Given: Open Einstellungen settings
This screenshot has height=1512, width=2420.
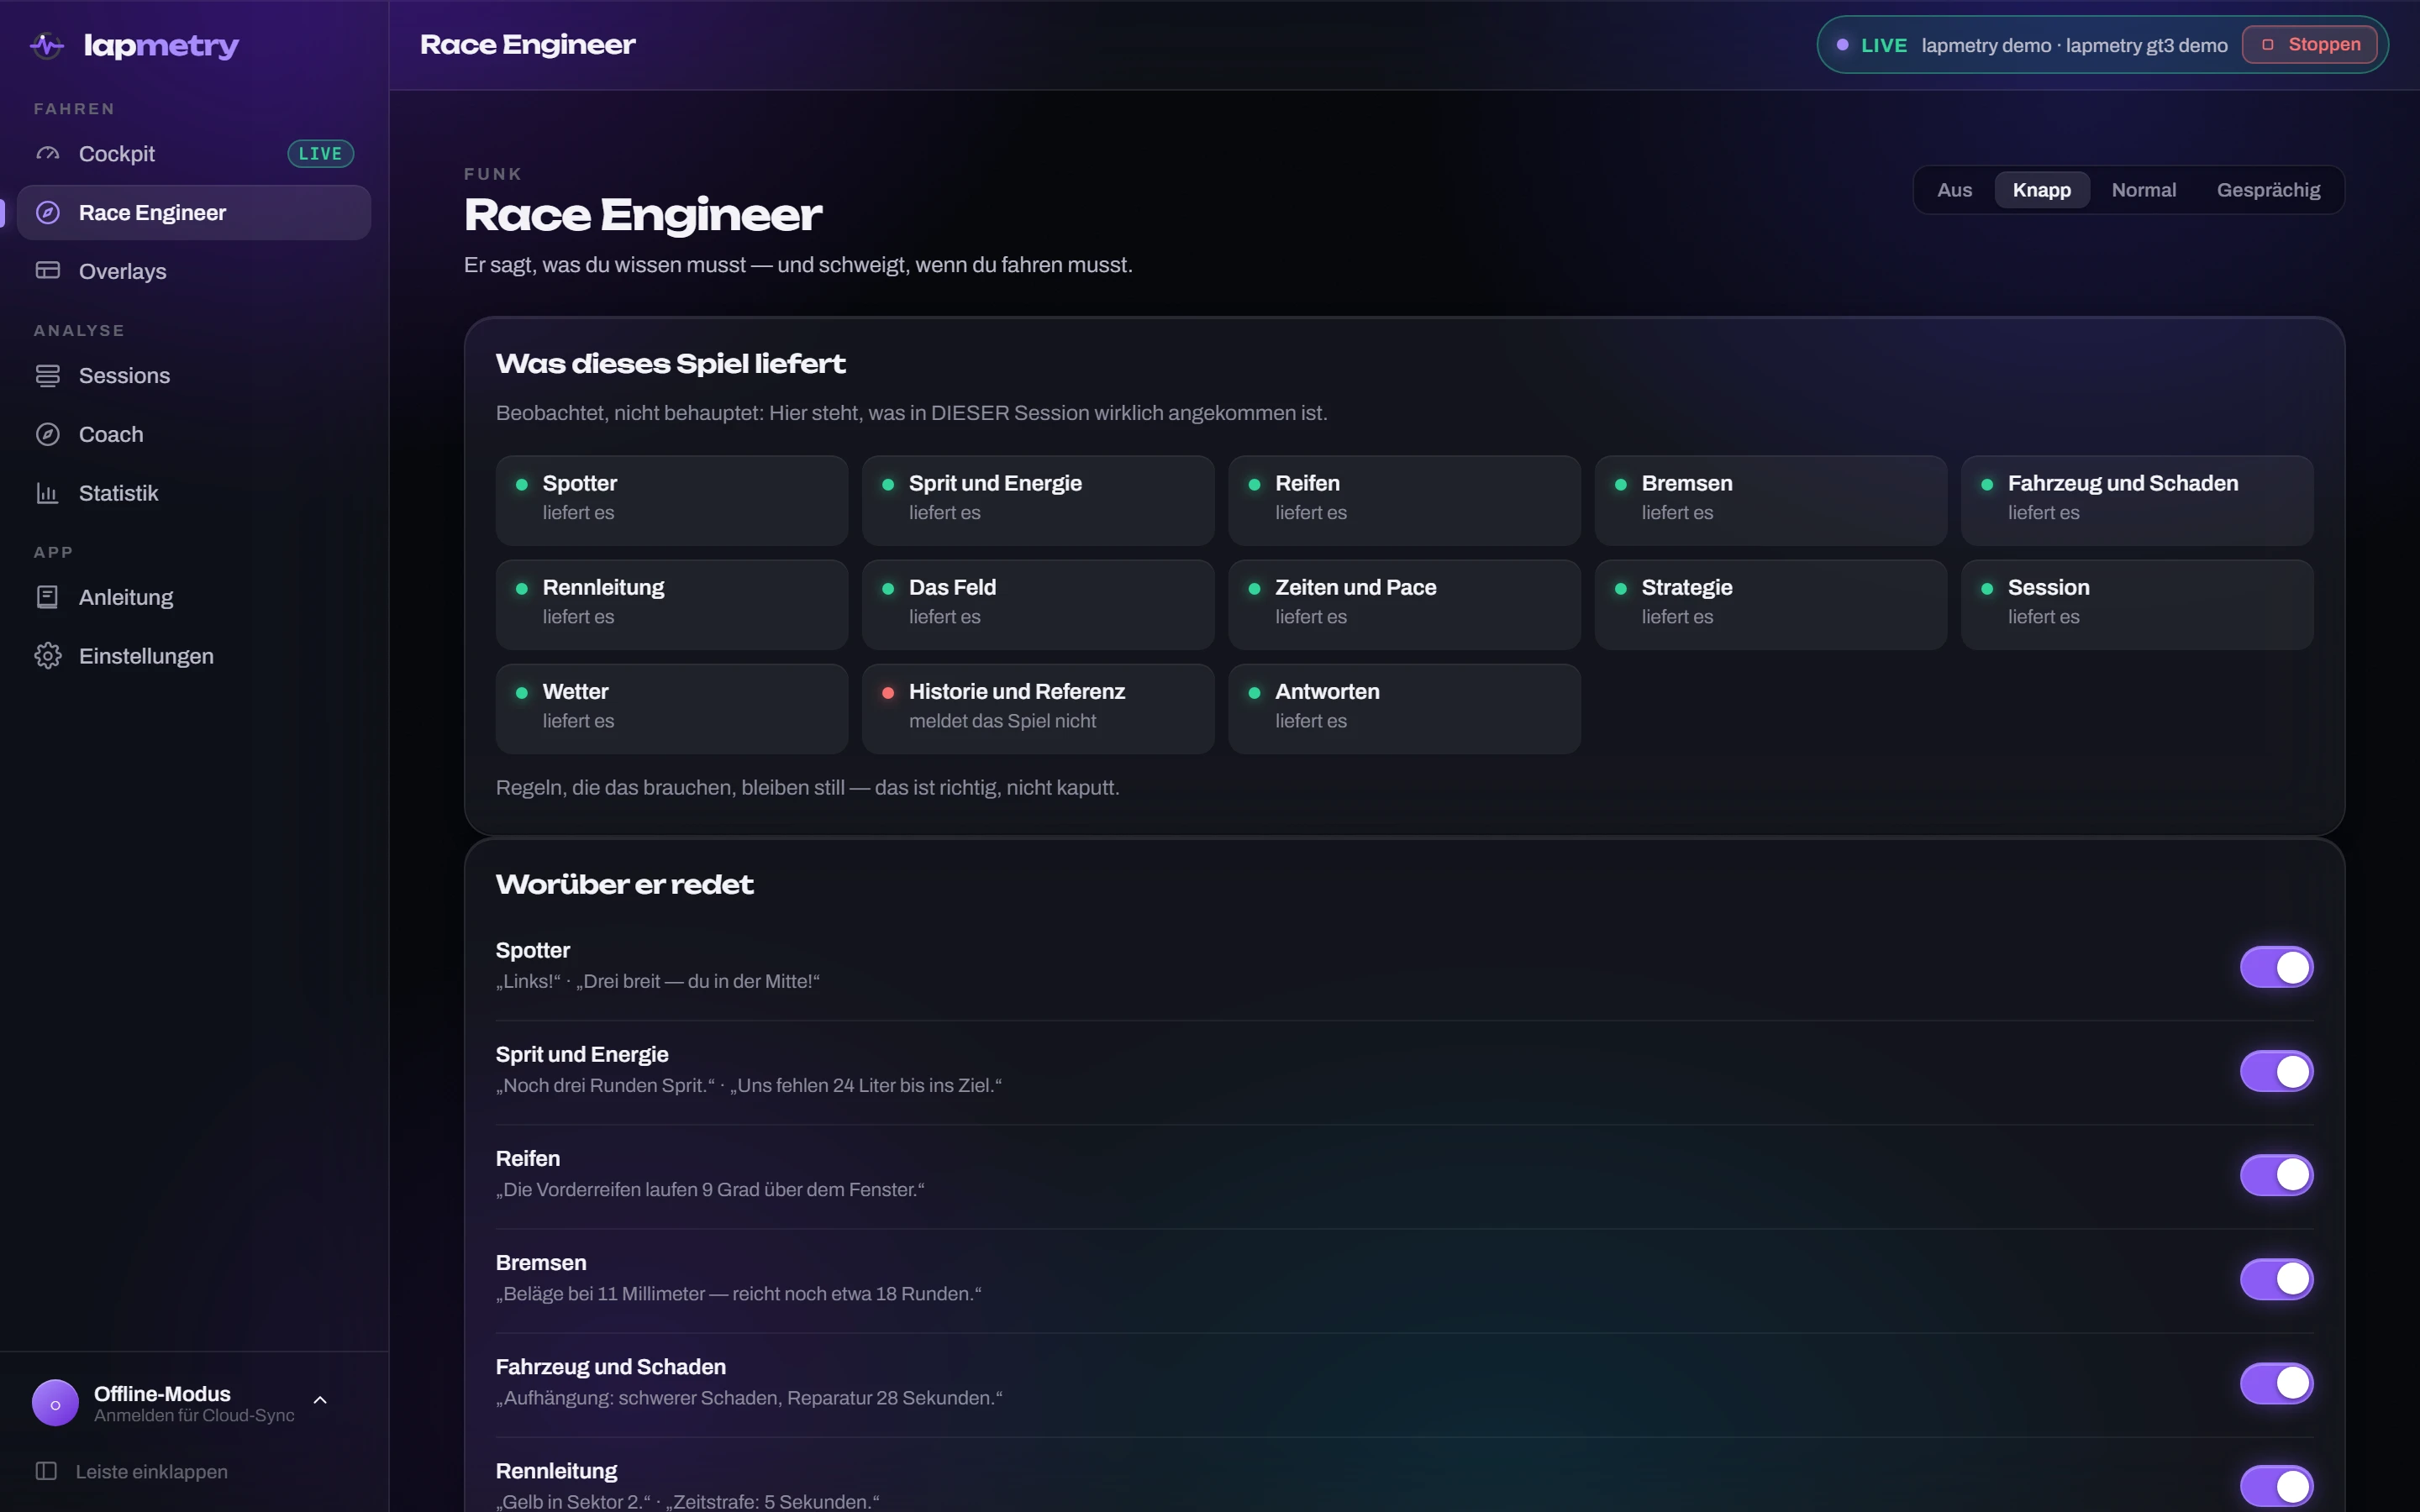Looking at the screenshot, I should point(194,656).
